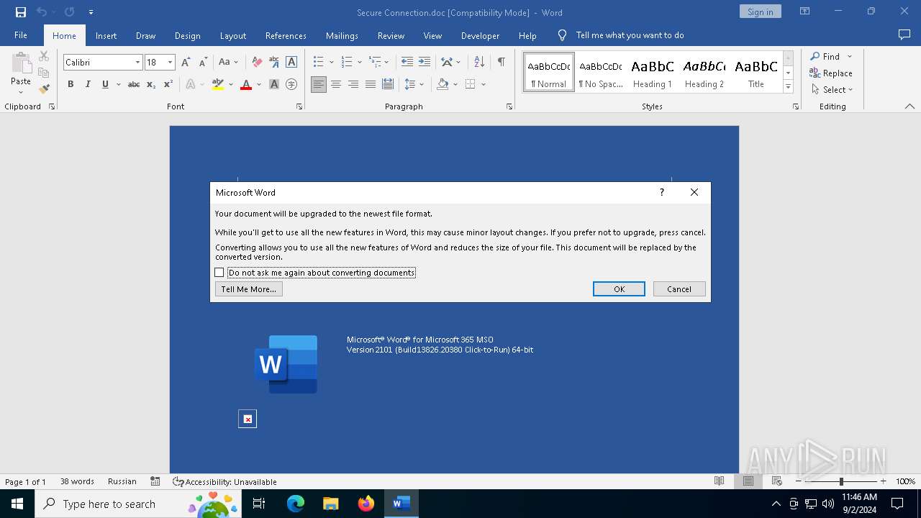921x518 pixels.
Task: Decrease paragraph indent
Action: pyautogui.click(x=407, y=63)
